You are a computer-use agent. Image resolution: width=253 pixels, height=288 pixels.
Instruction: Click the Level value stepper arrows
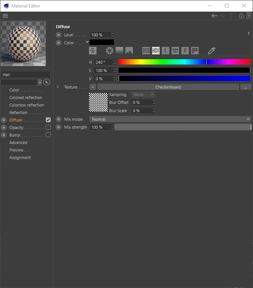pyautogui.click(x=112, y=35)
